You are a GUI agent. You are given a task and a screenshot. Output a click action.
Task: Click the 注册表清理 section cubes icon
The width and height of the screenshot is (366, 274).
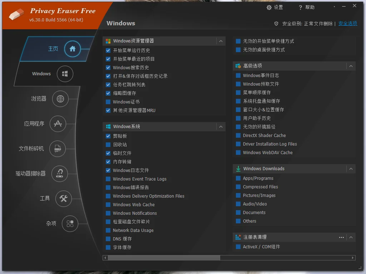(238, 237)
